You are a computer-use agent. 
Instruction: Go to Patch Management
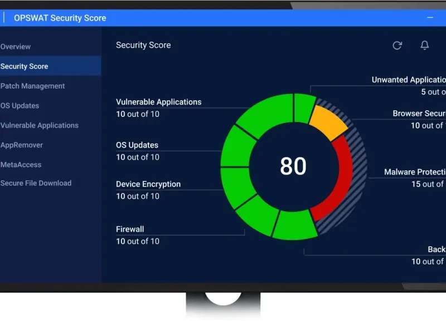coord(32,86)
